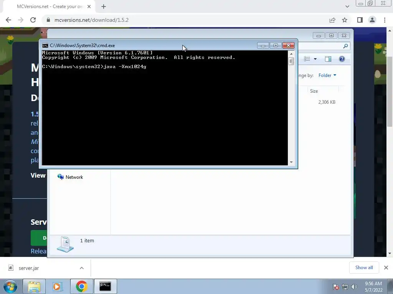Expand server.jar download options chevron
Viewport: 393px width, 294px height.
tap(82, 268)
